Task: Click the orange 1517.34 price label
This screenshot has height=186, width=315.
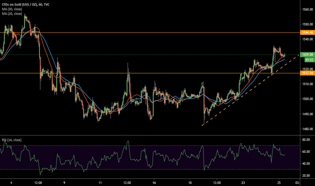Action: point(307,73)
